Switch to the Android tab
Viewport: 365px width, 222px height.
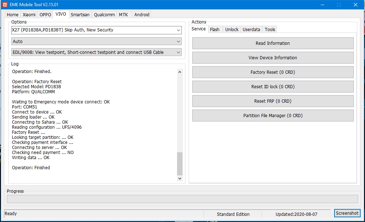pos(142,14)
